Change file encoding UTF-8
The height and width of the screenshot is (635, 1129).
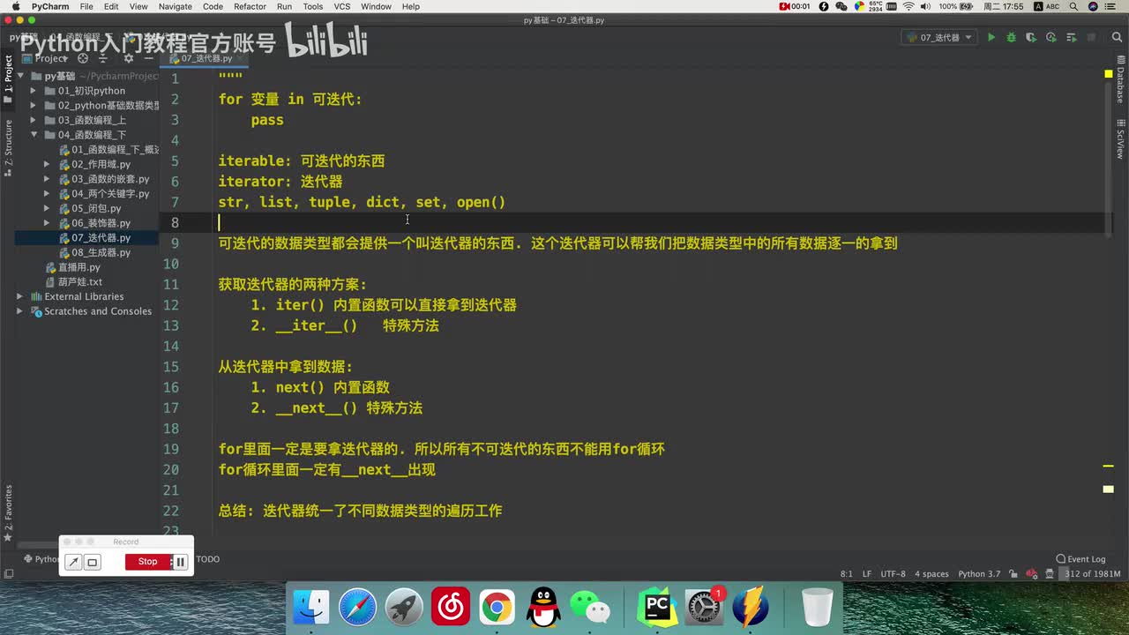point(893,574)
